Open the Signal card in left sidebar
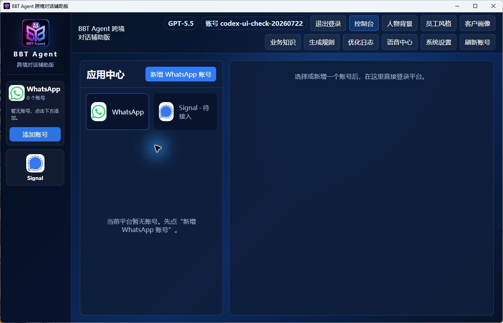 35,167
